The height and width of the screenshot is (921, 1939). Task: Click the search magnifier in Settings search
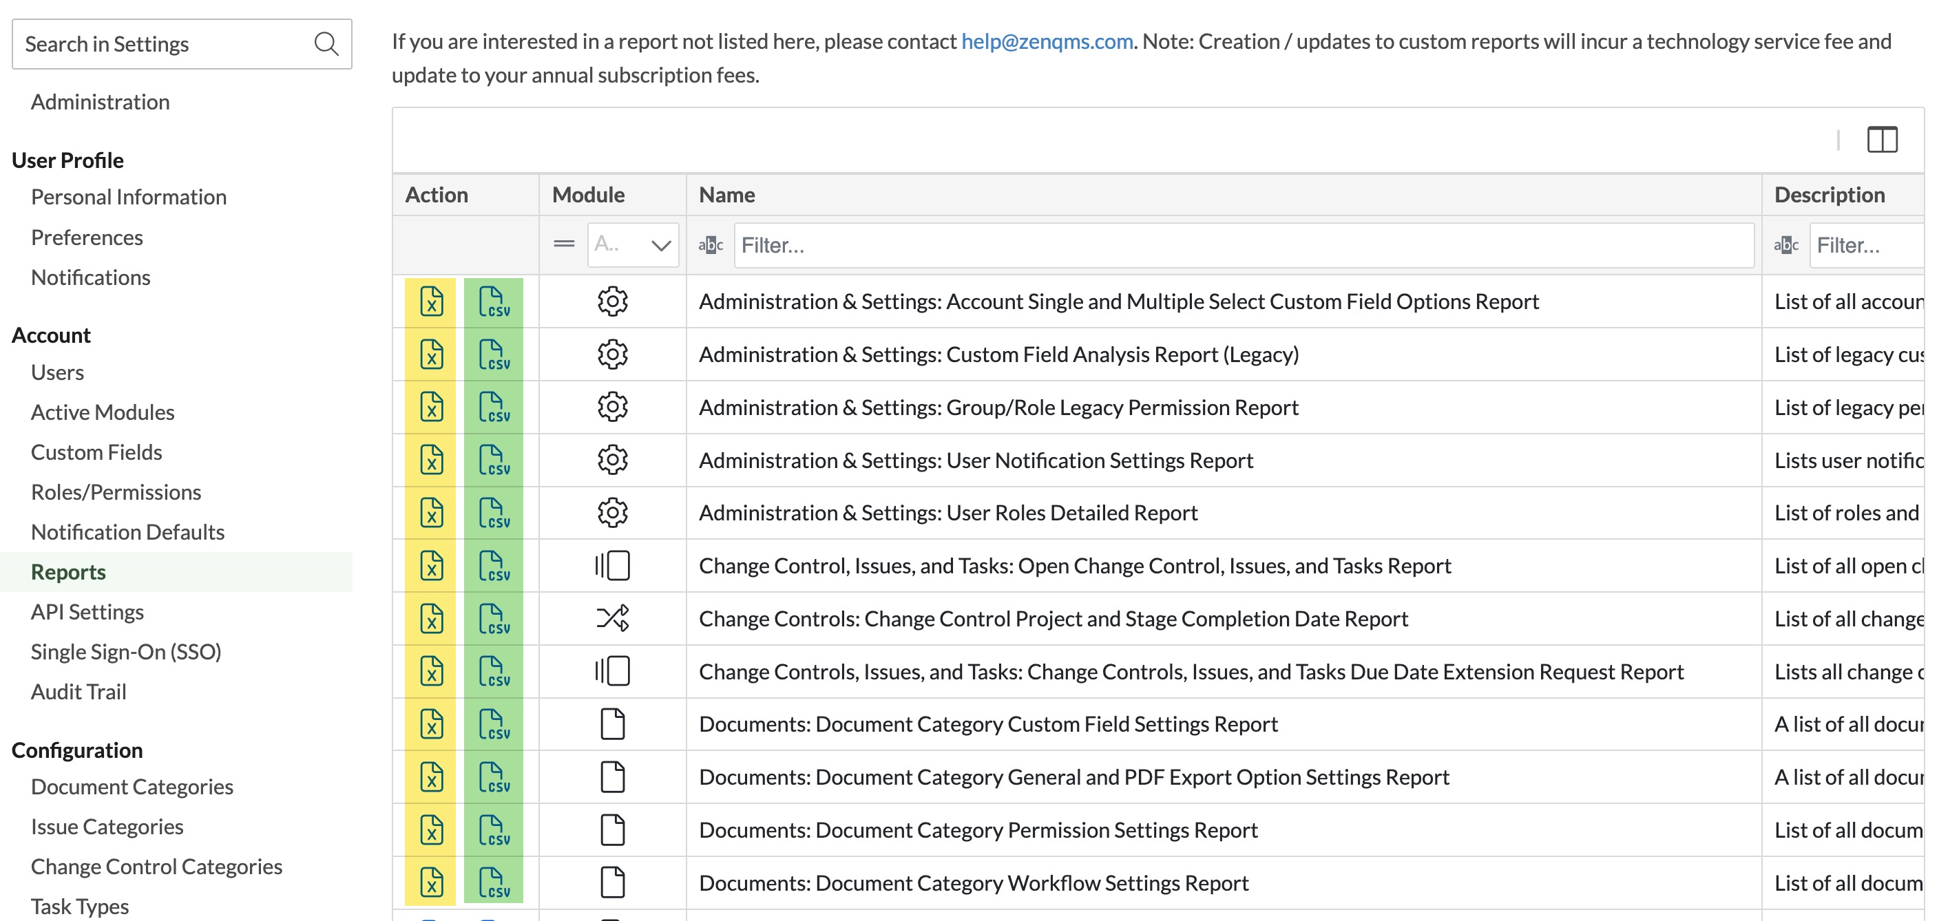(x=326, y=43)
